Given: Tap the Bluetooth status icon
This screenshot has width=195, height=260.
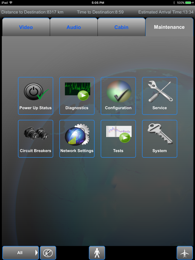Looking at the screenshot, I should [174, 3].
